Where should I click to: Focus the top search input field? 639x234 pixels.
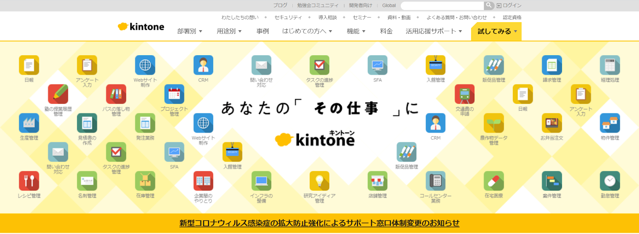443,6
